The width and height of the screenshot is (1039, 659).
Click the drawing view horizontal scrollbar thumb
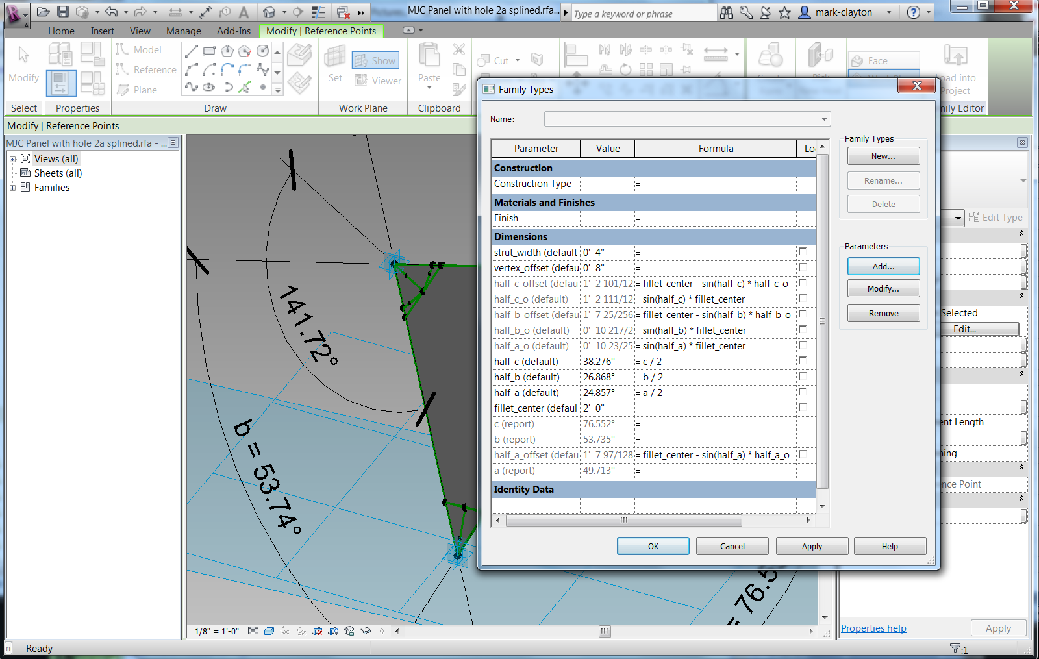point(605,631)
